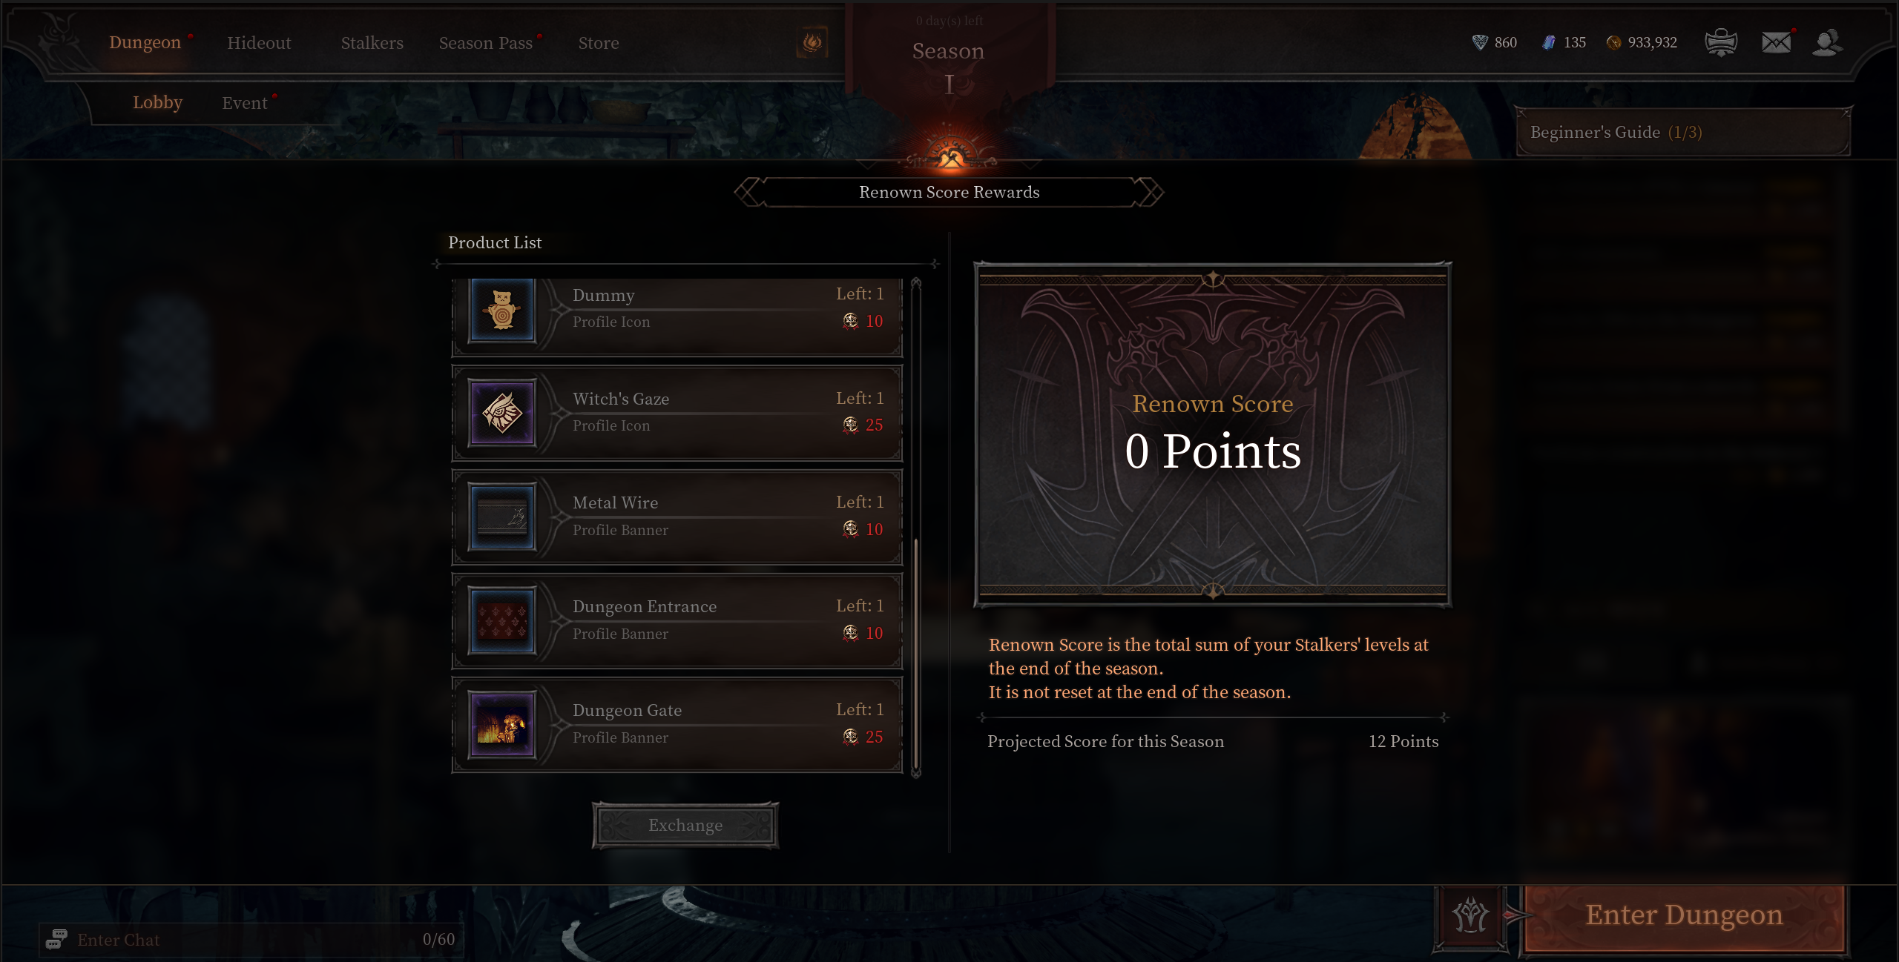This screenshot has height=962, width=1899.
Task: Select the Dummy profile icon thumbnail
Action: tap(502, 310)
